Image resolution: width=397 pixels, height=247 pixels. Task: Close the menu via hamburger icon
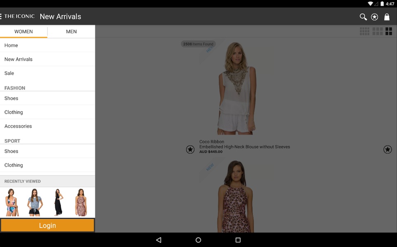[x=1, y=16]
